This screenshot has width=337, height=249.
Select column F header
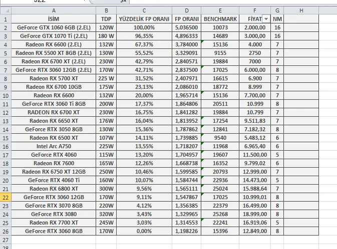[255, 10]
